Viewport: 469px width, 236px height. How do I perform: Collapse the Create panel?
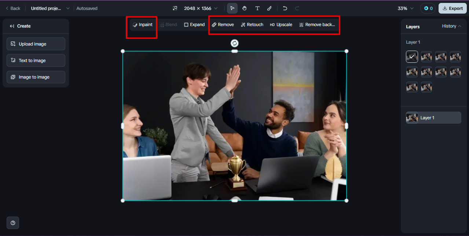click(x=12, y=26)
